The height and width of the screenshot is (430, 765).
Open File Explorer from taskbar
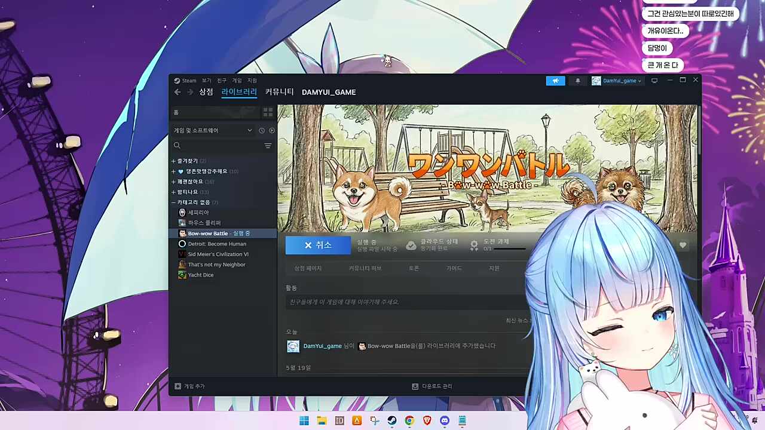pyautogui.click(x=322, y=420)
